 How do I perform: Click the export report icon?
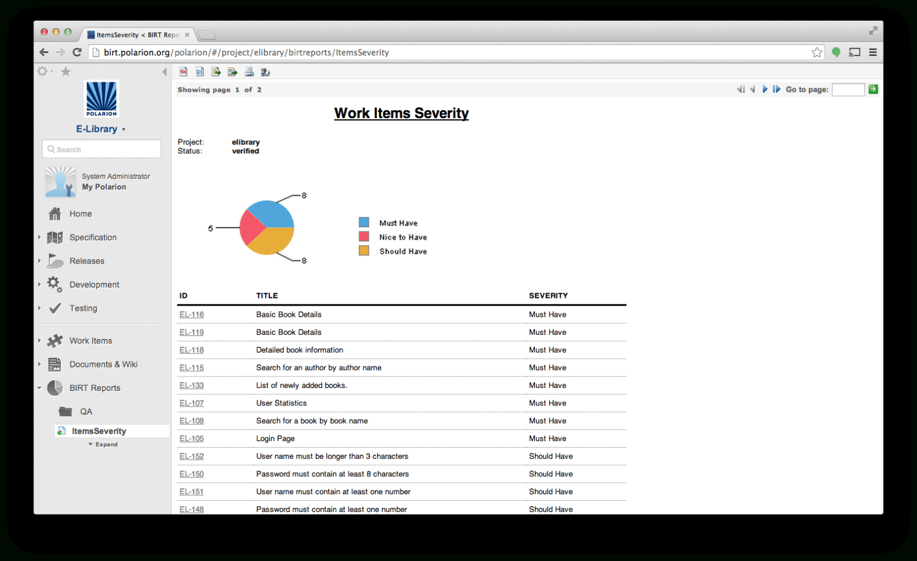coord(232,72)
